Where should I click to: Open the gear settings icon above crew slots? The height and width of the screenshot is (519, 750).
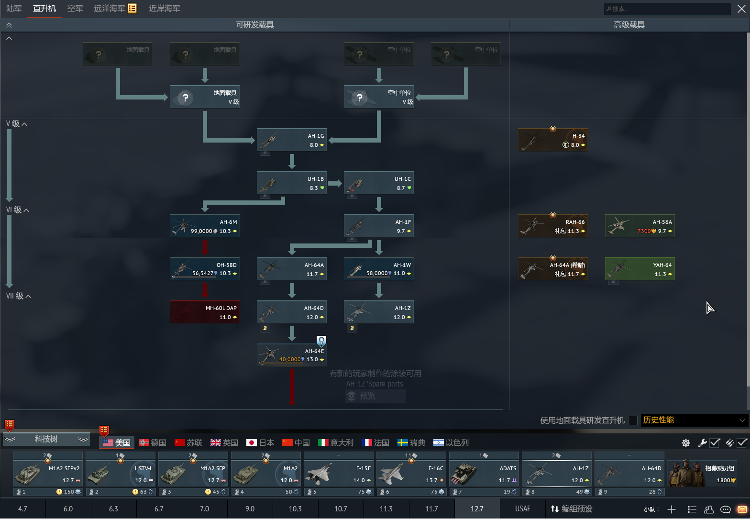click(x=685, y=443)
